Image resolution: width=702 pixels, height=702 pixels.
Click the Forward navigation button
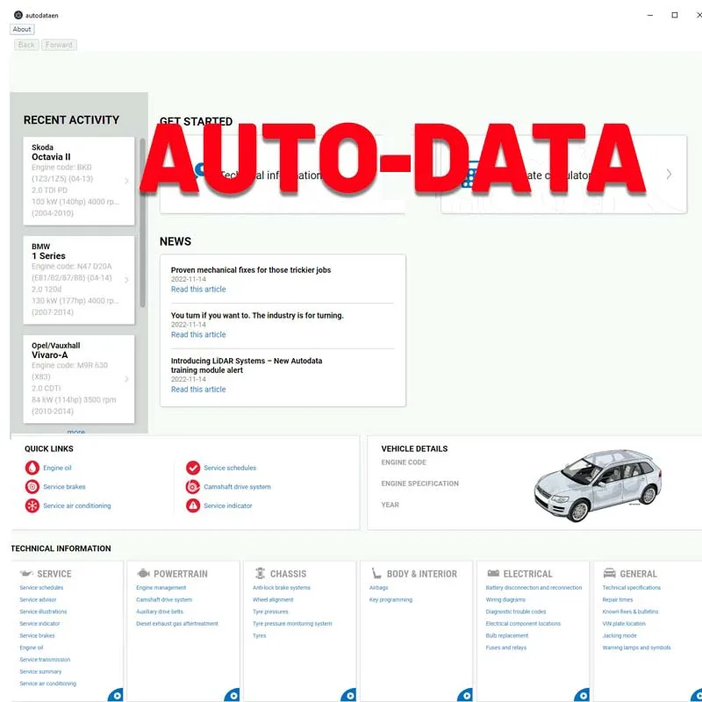tap(59, 45)
